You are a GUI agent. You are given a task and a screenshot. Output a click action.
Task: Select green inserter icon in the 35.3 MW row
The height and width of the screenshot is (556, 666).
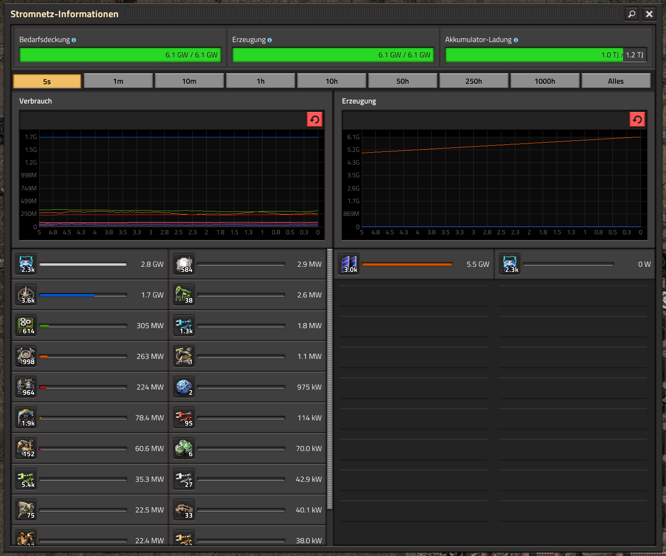click(26, 479)
